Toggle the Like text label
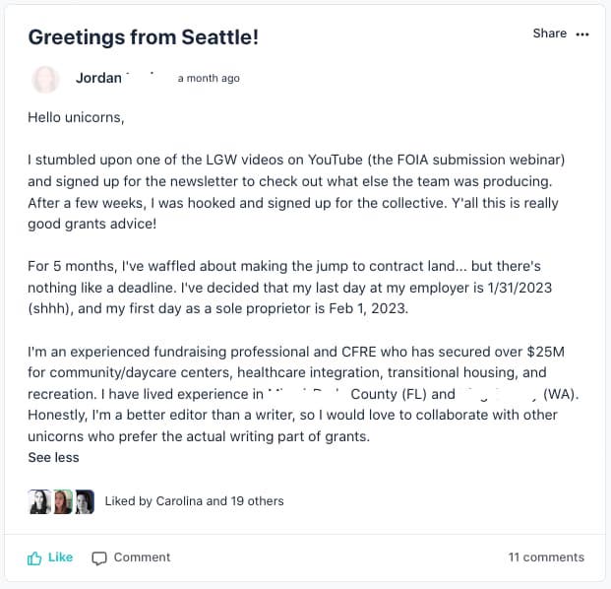This screenshot has height=589, width=611. 61,557
